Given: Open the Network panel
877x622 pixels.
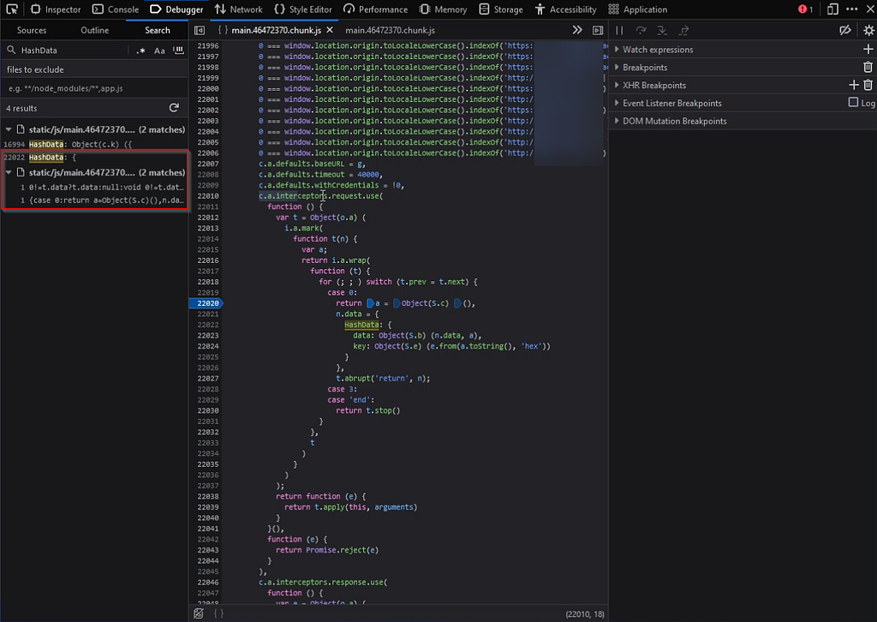Looking at the screenshot, I should (x=238, y=9).
